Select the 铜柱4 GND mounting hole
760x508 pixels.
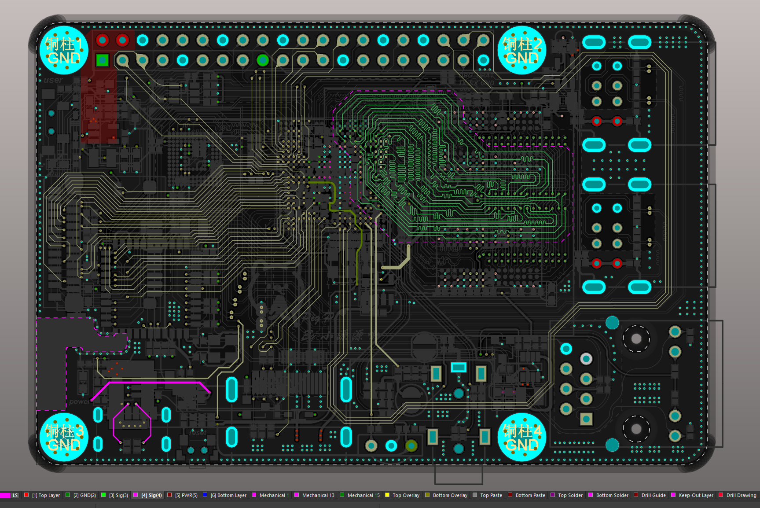(x=522, y=437)
